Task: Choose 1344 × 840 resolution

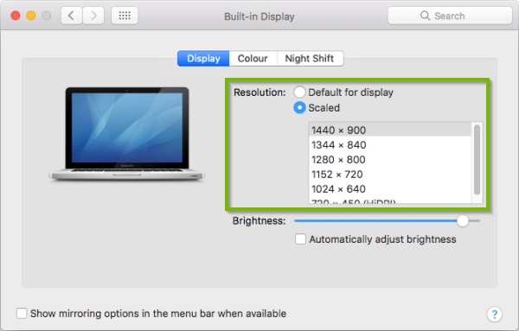Action: (389, 145)
